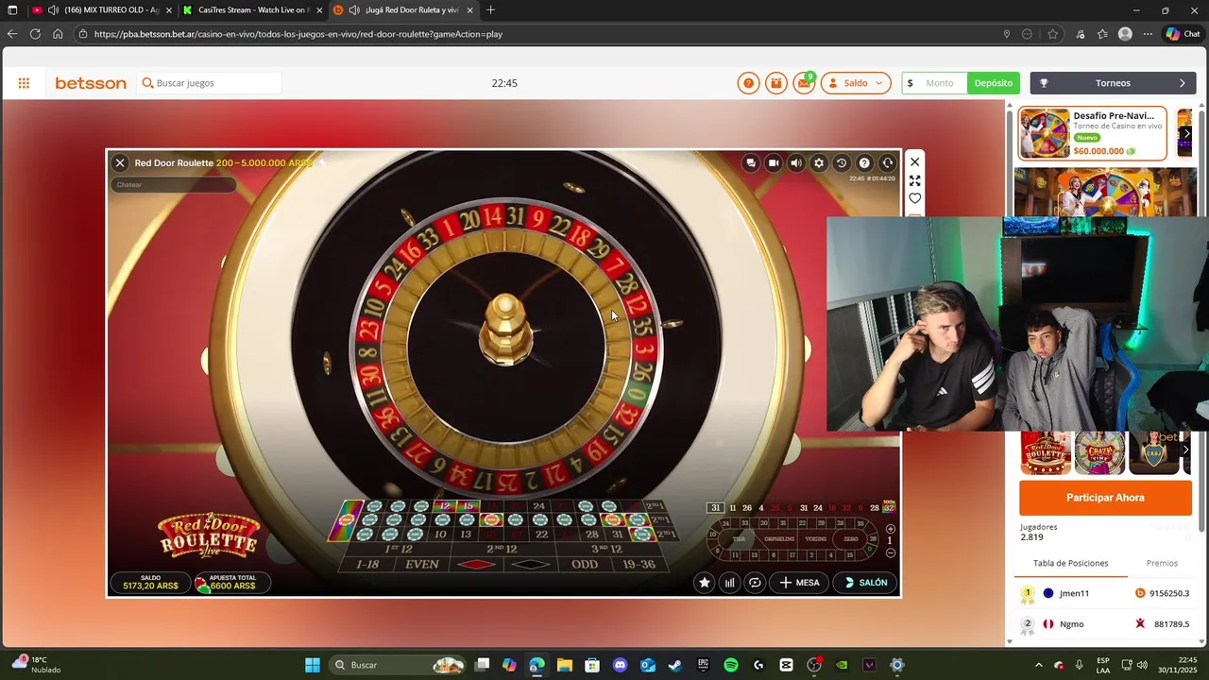
Task: Open the Desafío Pre-Navi tournament card
Action: 1091,133
